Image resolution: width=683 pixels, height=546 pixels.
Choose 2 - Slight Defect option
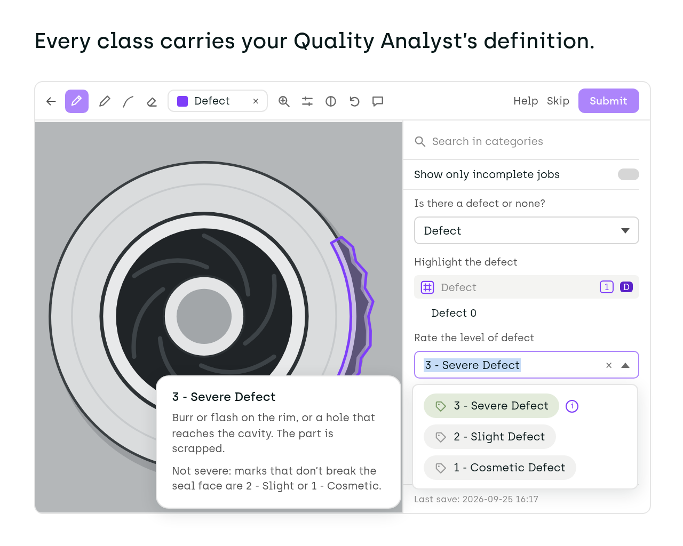pos(490,437)
